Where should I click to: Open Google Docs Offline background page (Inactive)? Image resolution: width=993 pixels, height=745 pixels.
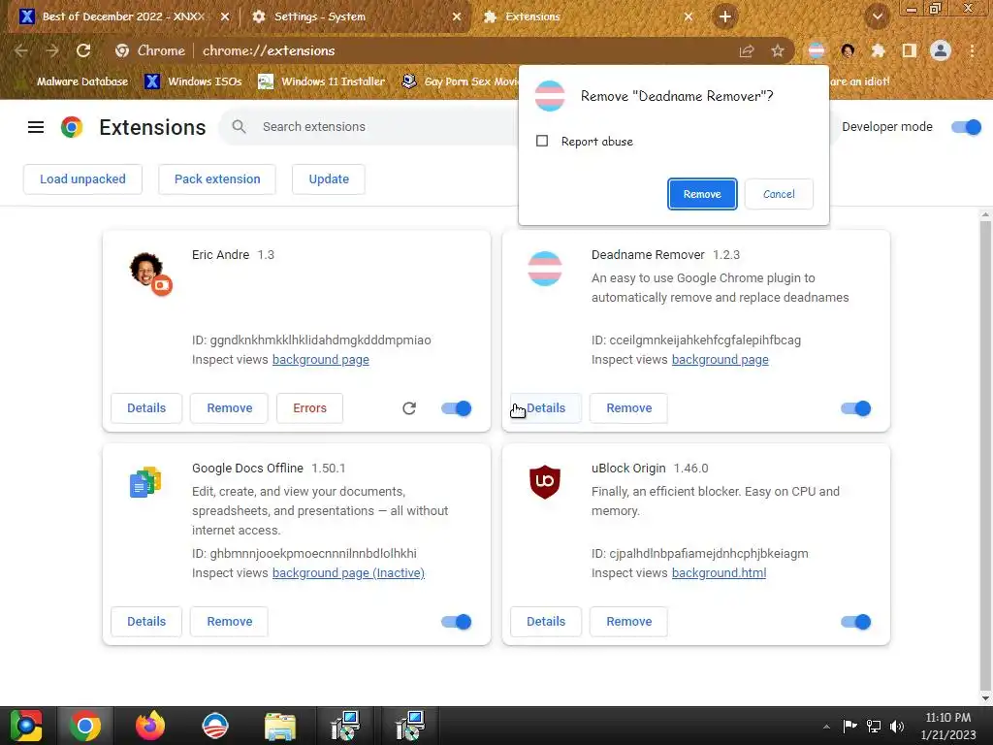coord(348,573)
